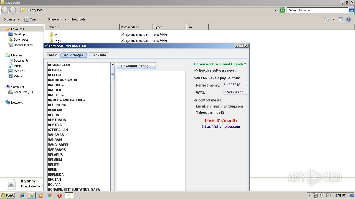Expand the view options dropdown arrow
355x199 pixels.
pyautogui.click(x=333, y=19)
